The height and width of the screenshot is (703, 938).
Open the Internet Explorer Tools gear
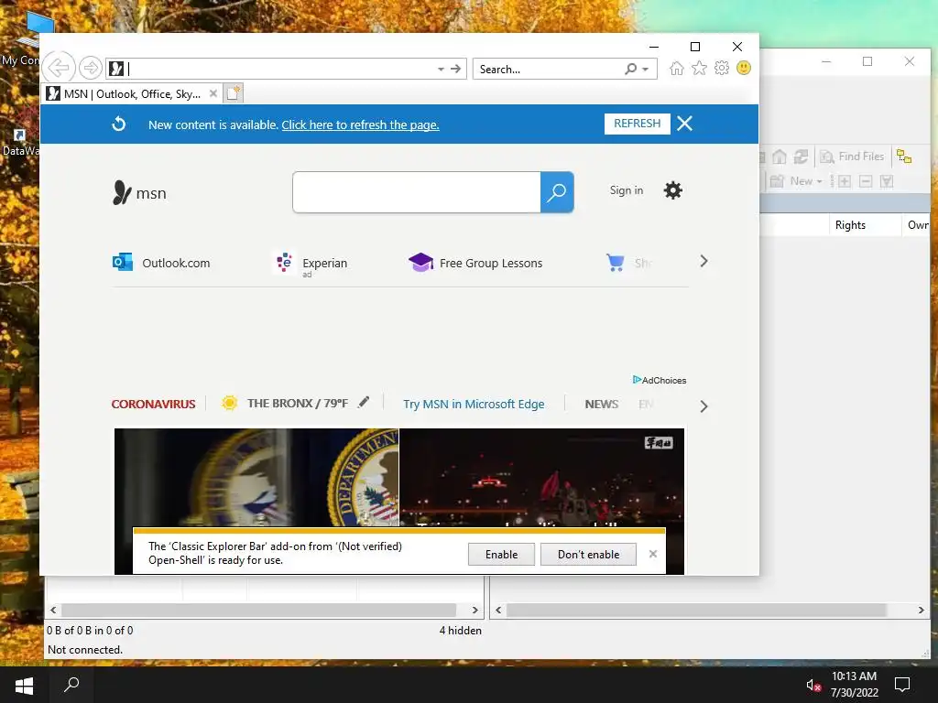tap(722, 68)
